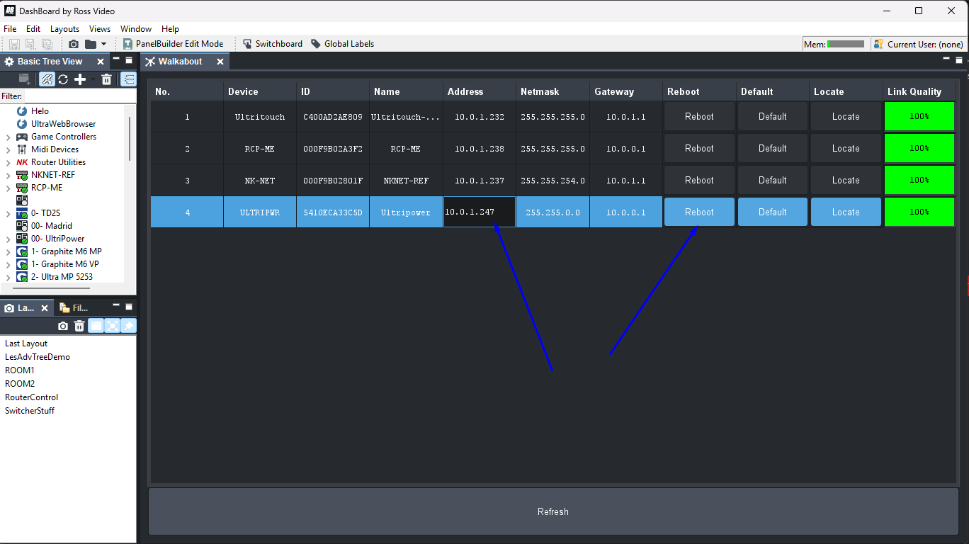The height and width of the screenshot is (544, 969).
Task: Toggle the window mode button in layouts panel
Action: point(96,326)
